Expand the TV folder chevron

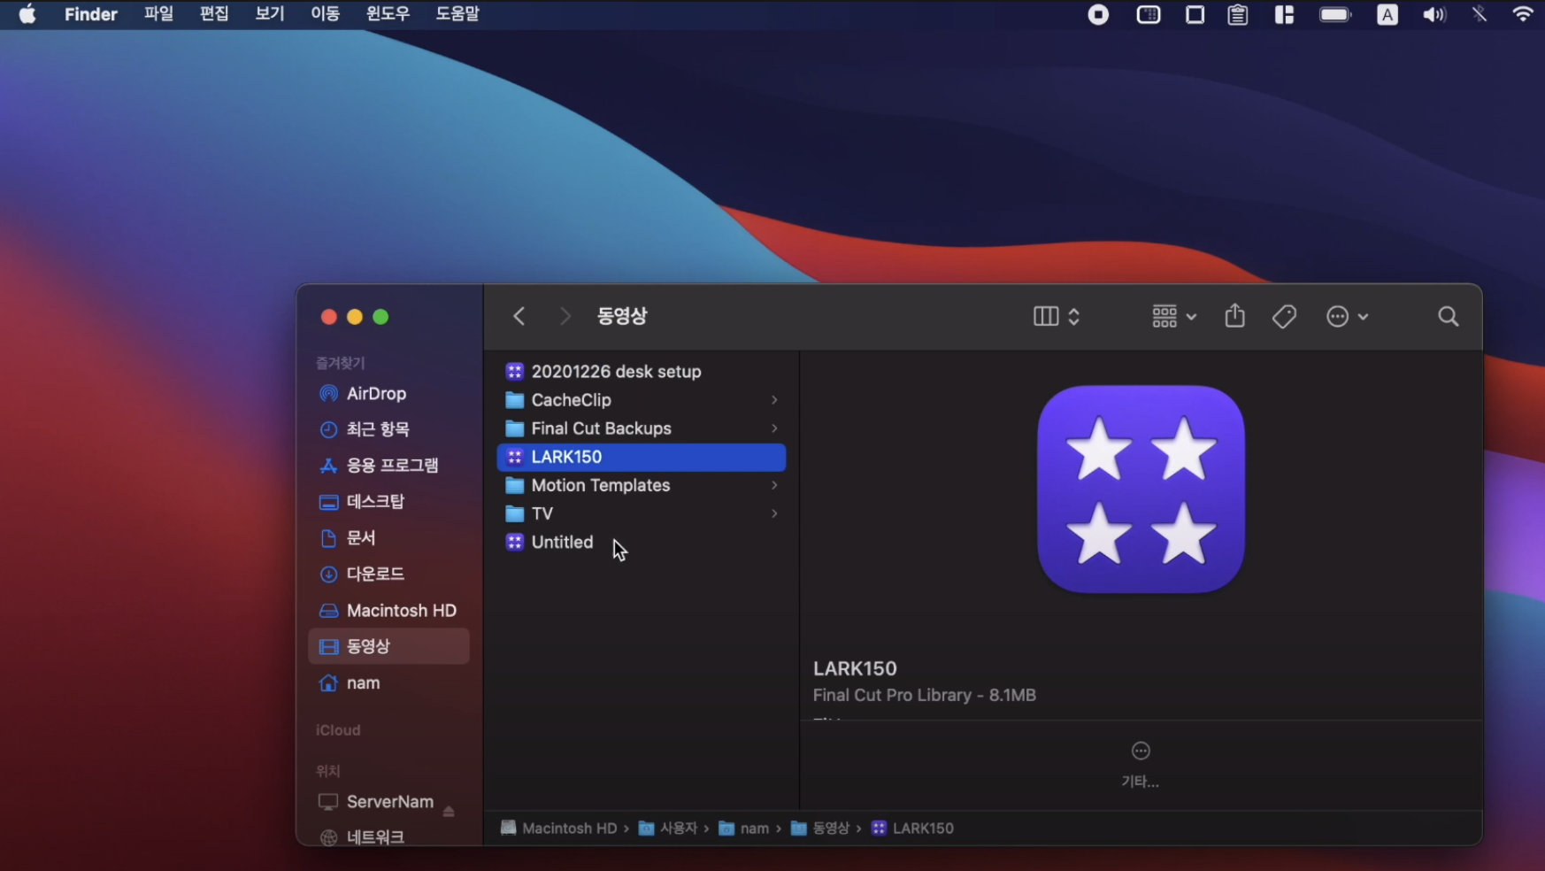(x=774, y=513)
